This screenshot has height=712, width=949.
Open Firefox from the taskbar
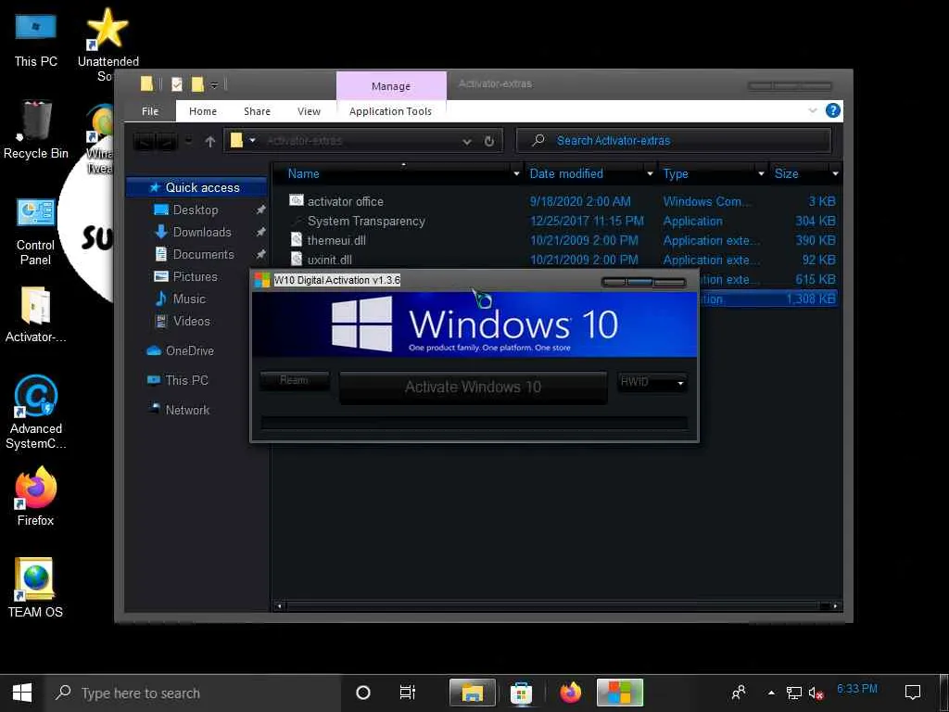[570, 693]
